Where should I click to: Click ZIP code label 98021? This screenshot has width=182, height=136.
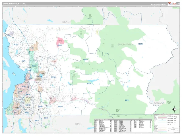[x=27, y=113]
